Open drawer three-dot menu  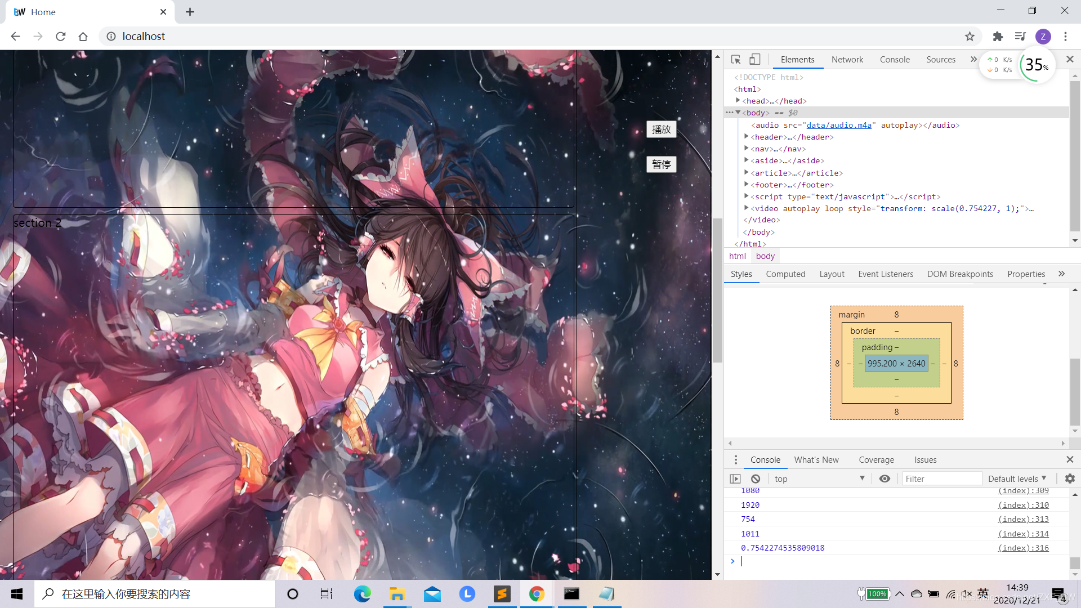[735, 460]
